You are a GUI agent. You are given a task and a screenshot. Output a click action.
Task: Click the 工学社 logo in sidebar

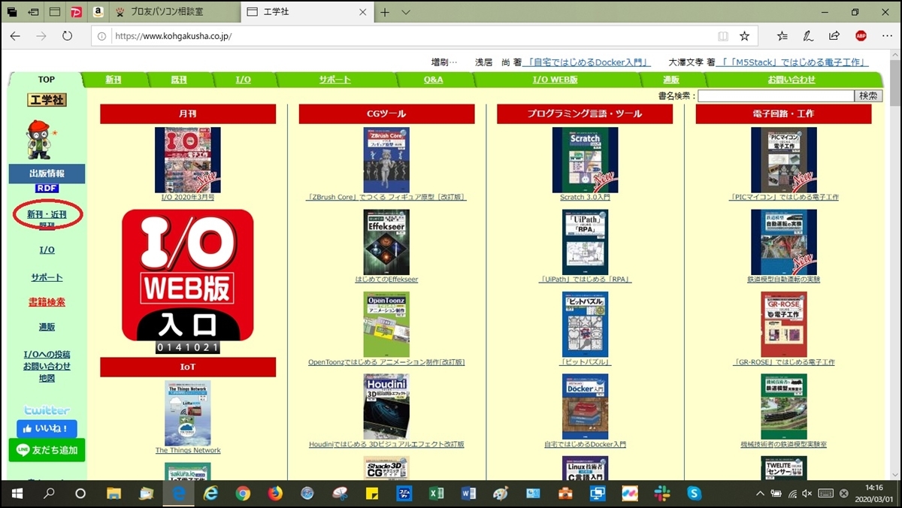click(x=47, y=99)
